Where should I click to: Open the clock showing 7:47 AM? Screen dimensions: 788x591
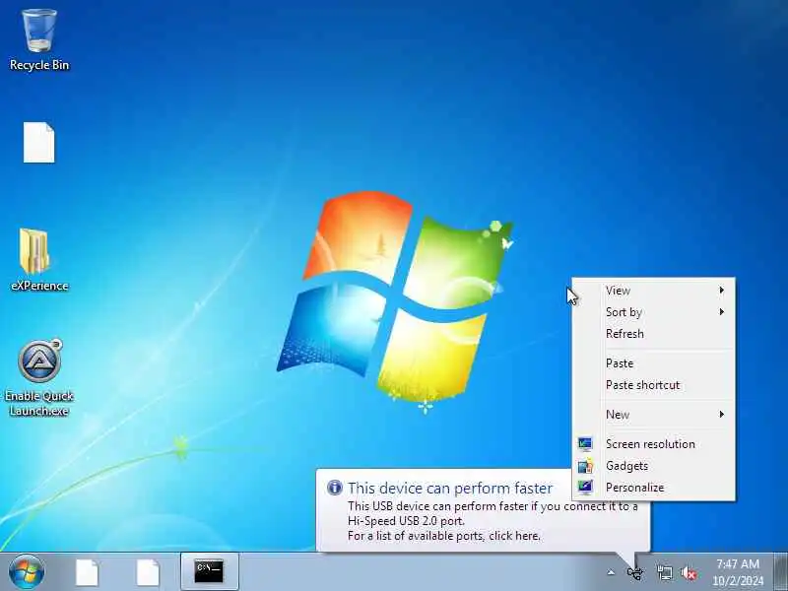[738, 572]
